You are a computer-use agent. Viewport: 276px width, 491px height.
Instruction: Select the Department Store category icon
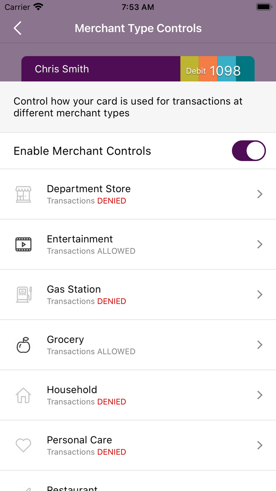[x=23, y=194]
